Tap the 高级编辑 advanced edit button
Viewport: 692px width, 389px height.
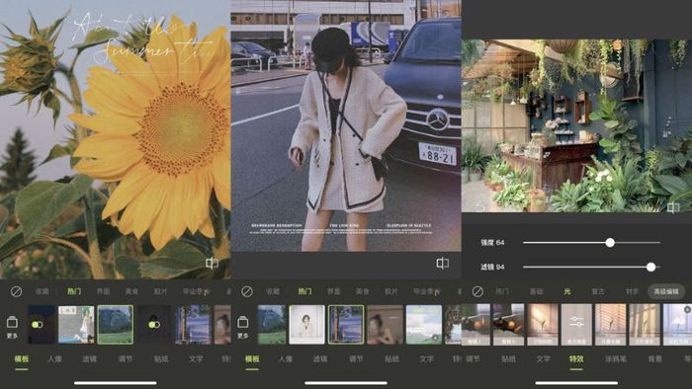(666, 291)
